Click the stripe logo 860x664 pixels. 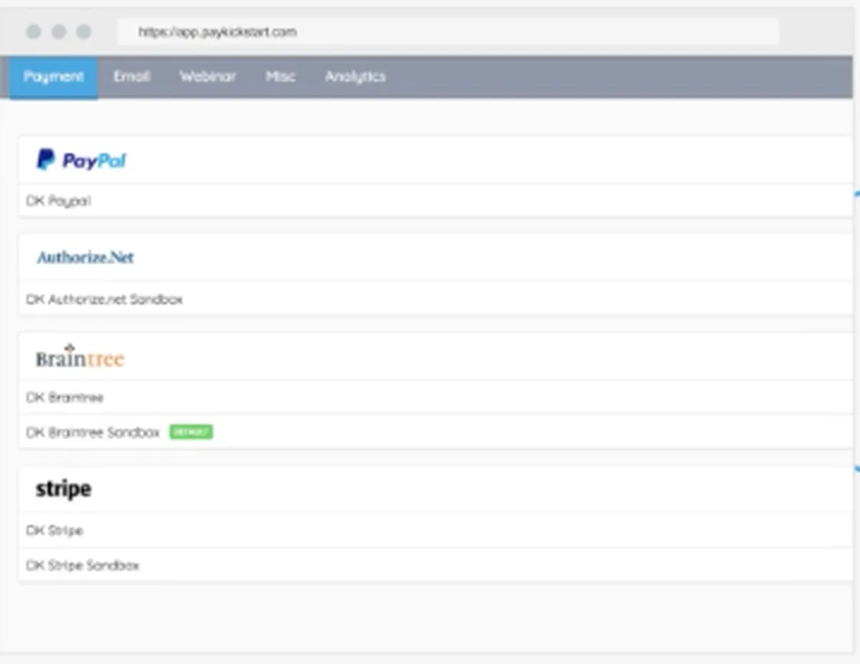pos(63,490)
